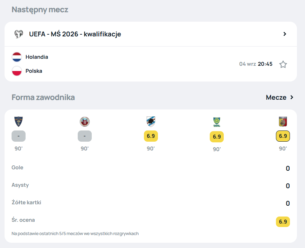Screen dimensions: 305x248
Task: Click the Śr. ocena 6.9 badge
Action: point(283,222)
